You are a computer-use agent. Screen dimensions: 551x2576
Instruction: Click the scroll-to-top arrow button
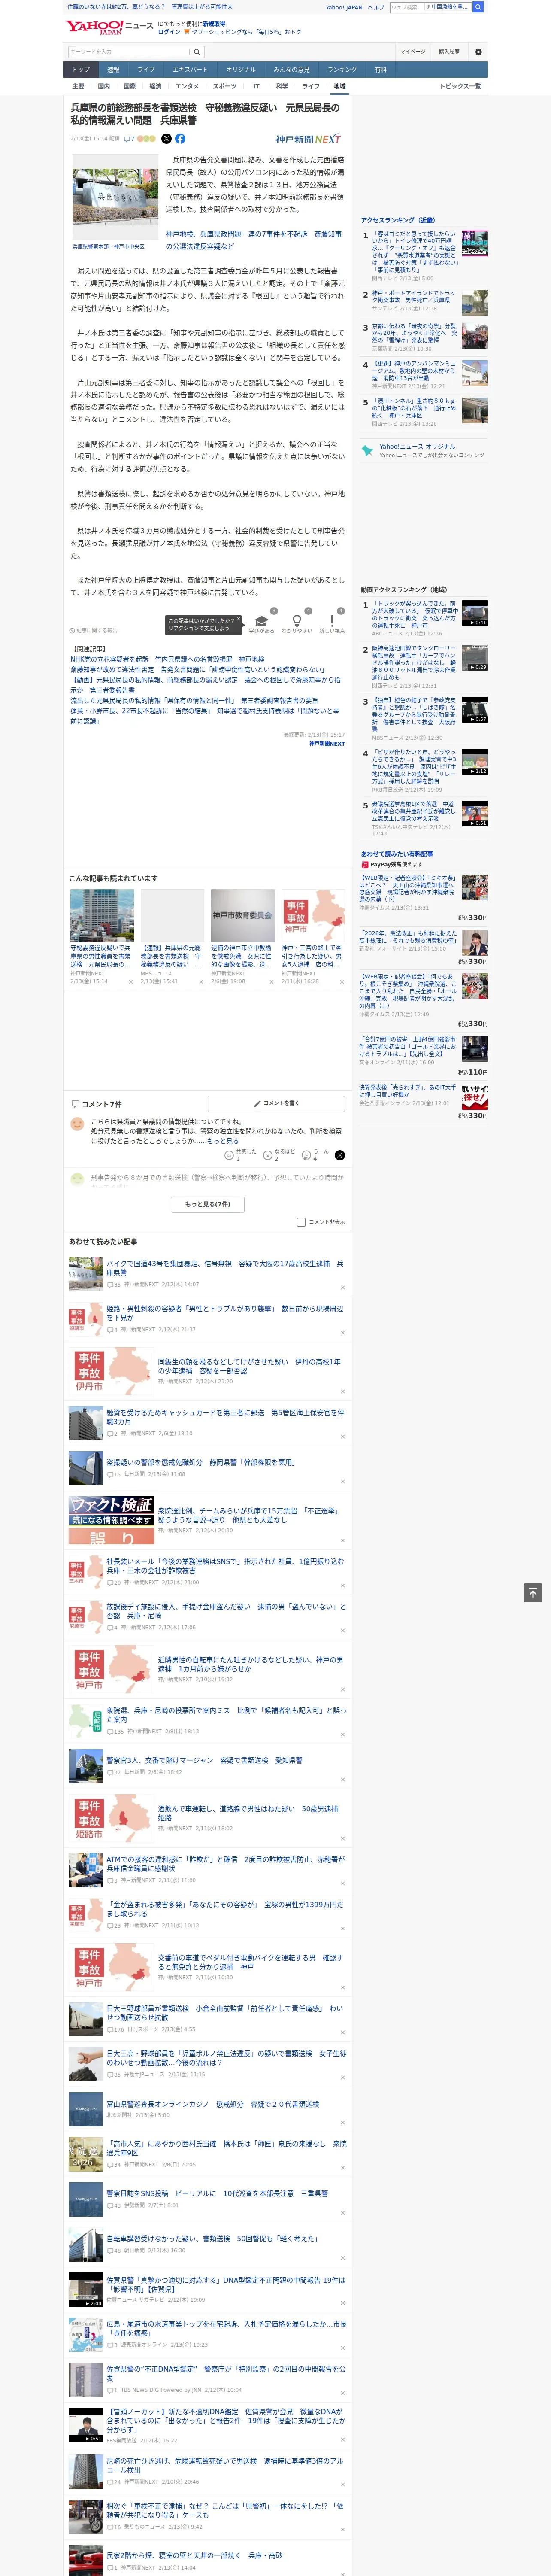pyautogui.click(x=533, y=1592)
